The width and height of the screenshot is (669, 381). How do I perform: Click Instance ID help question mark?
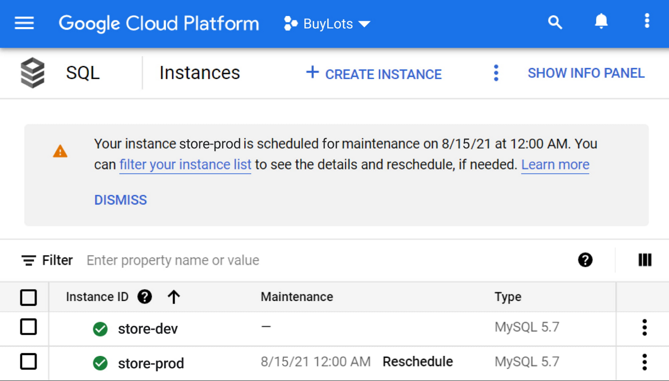coord(145,297)
